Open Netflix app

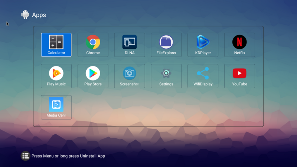tap(239, 45)
